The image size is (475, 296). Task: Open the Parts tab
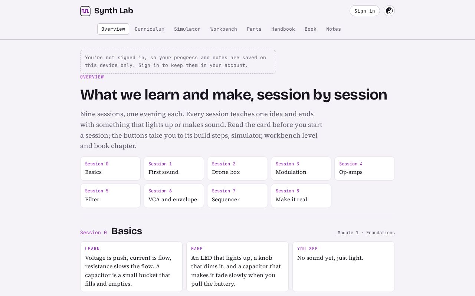click(x=254, y=29)
